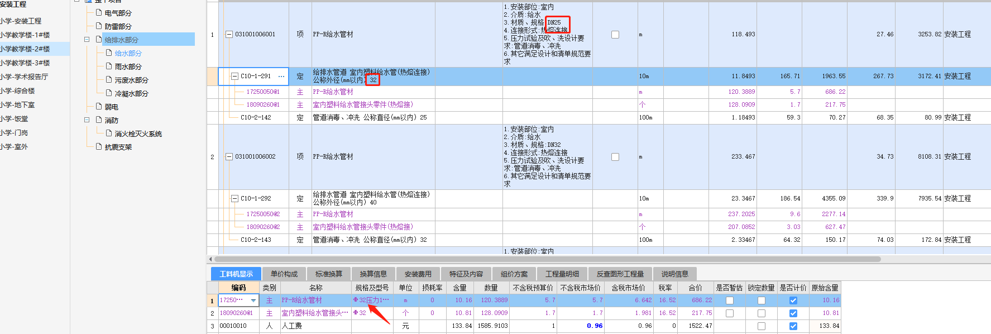
Task: Collapse the 消防 tree branch
Action: click(x=87, y=120)
